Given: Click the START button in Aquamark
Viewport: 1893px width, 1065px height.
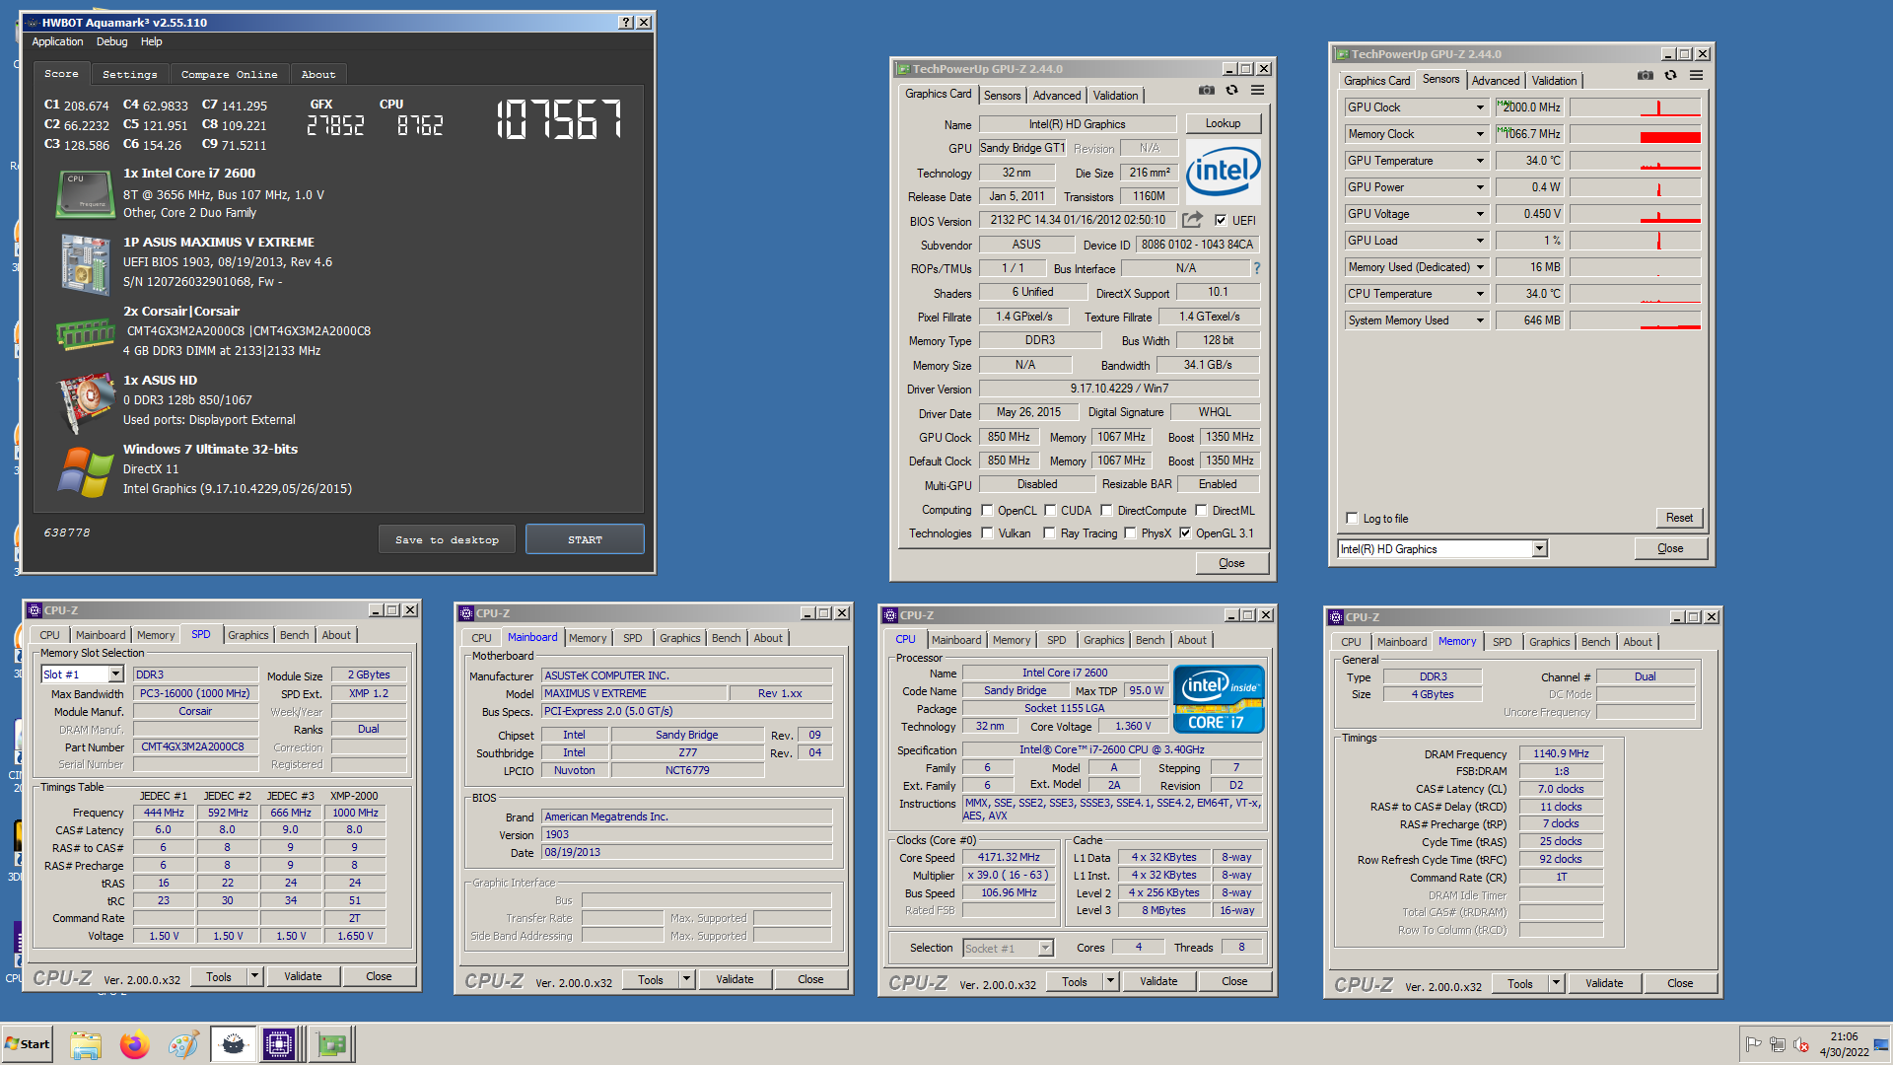Looking at the screenshot, I should (x=585, y=539).
